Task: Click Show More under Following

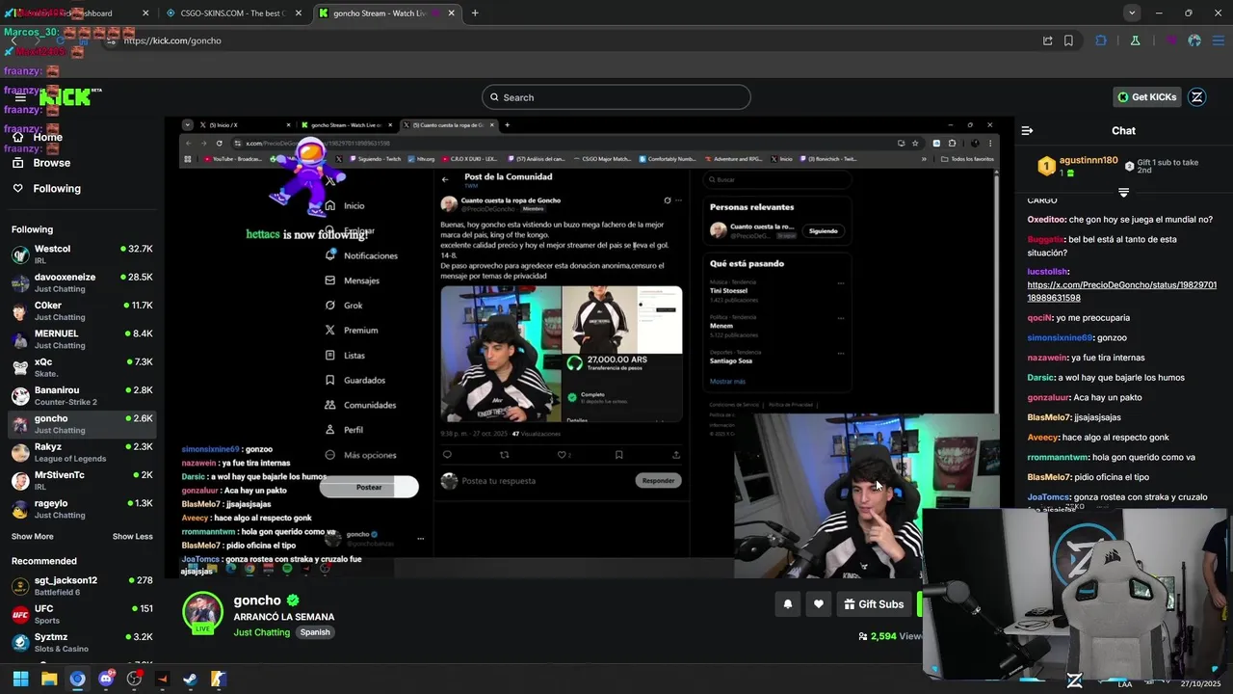Action: click(x=33, y=537)
